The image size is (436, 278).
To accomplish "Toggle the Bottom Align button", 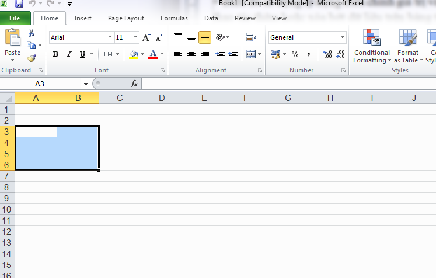I will (x=204, y=37).
